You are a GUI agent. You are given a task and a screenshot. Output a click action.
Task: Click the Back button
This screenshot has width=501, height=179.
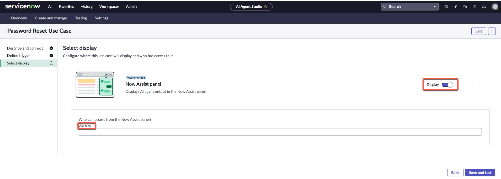tap(455, 173)
